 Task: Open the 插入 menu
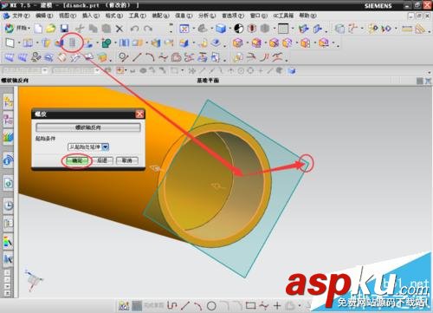tap(91, 16)
